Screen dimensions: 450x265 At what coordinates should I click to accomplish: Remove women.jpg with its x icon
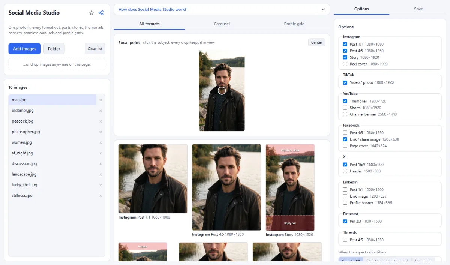point(100,142)
